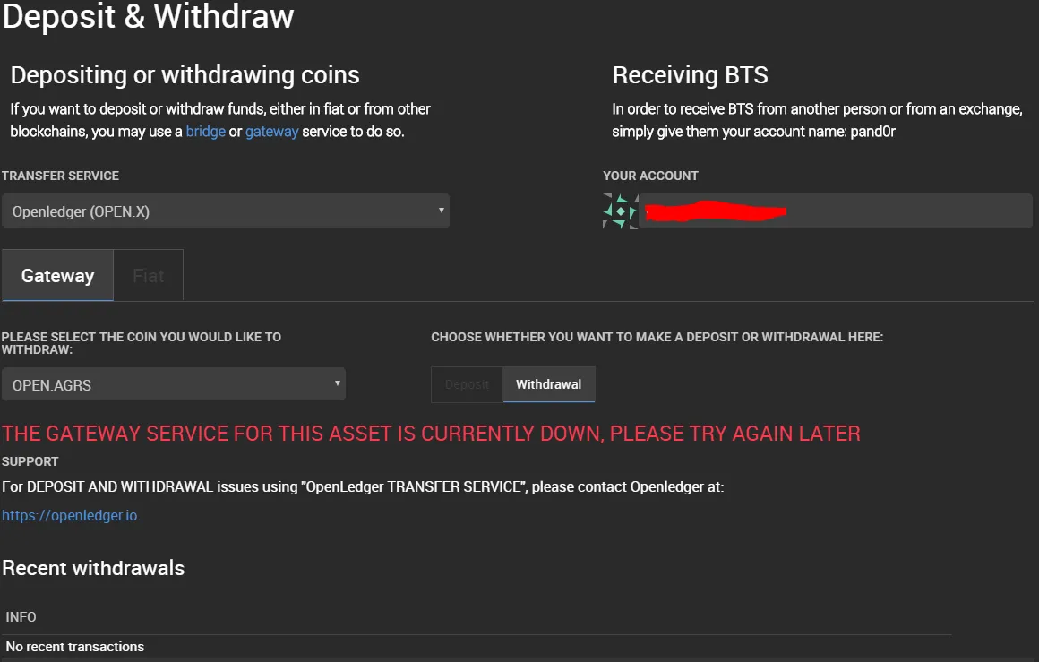1039x662 pixels.
Task: Click the account identicon avatar
Action: (x=620, y=211)
